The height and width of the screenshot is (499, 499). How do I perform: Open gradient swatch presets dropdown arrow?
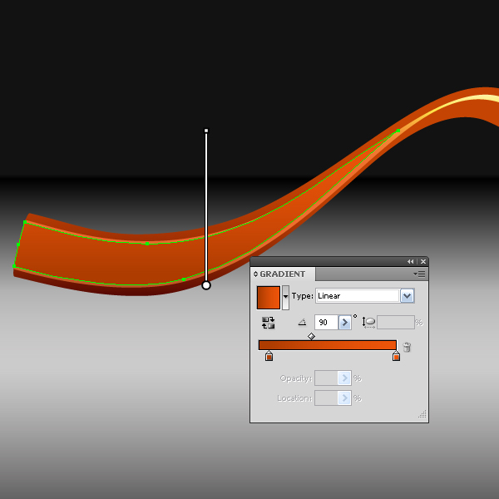click(285, 297)
